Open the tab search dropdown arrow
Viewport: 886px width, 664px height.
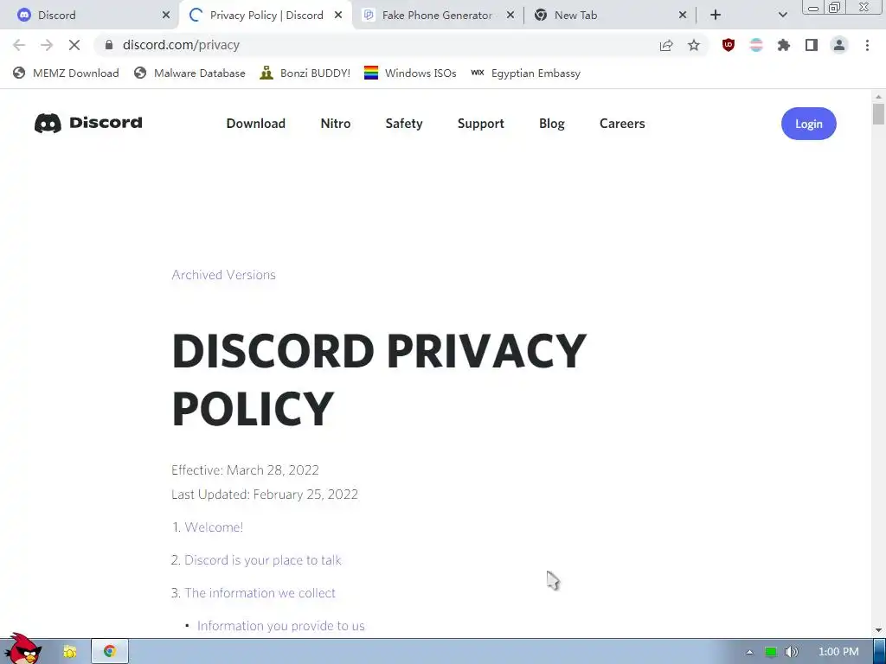782,16
